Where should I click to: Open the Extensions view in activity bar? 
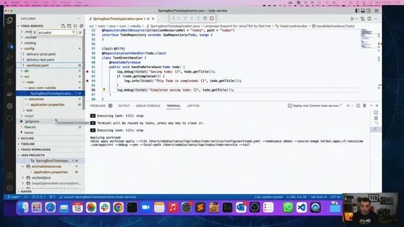10,69
